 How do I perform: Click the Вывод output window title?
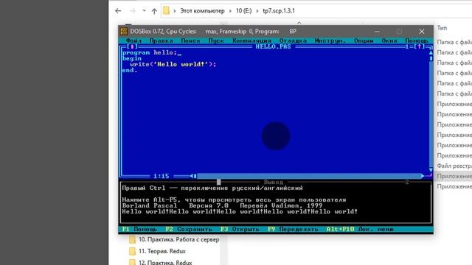coord(274,182)
